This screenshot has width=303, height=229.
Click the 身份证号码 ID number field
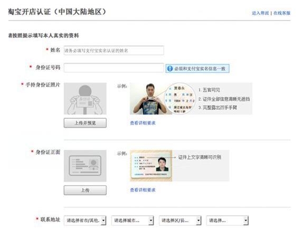pyautogui.click(x=114, y=68)
